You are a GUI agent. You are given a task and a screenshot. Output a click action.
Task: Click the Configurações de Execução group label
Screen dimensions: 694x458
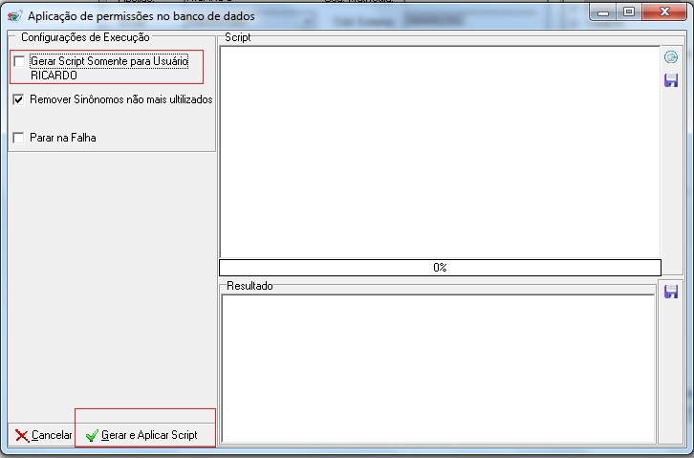coord(85,37)
